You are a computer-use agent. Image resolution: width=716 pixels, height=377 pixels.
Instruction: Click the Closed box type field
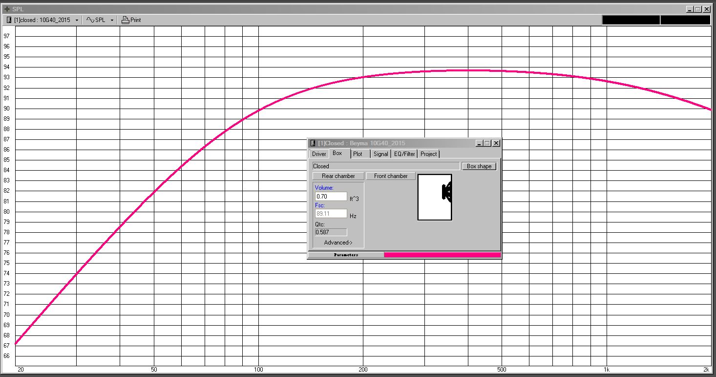[386, 166]
